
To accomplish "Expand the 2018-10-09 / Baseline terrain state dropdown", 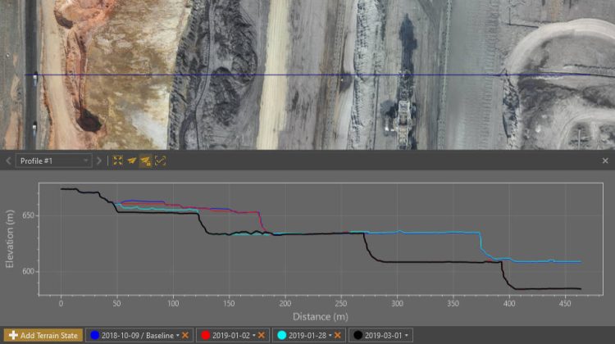I will point(177,335).
